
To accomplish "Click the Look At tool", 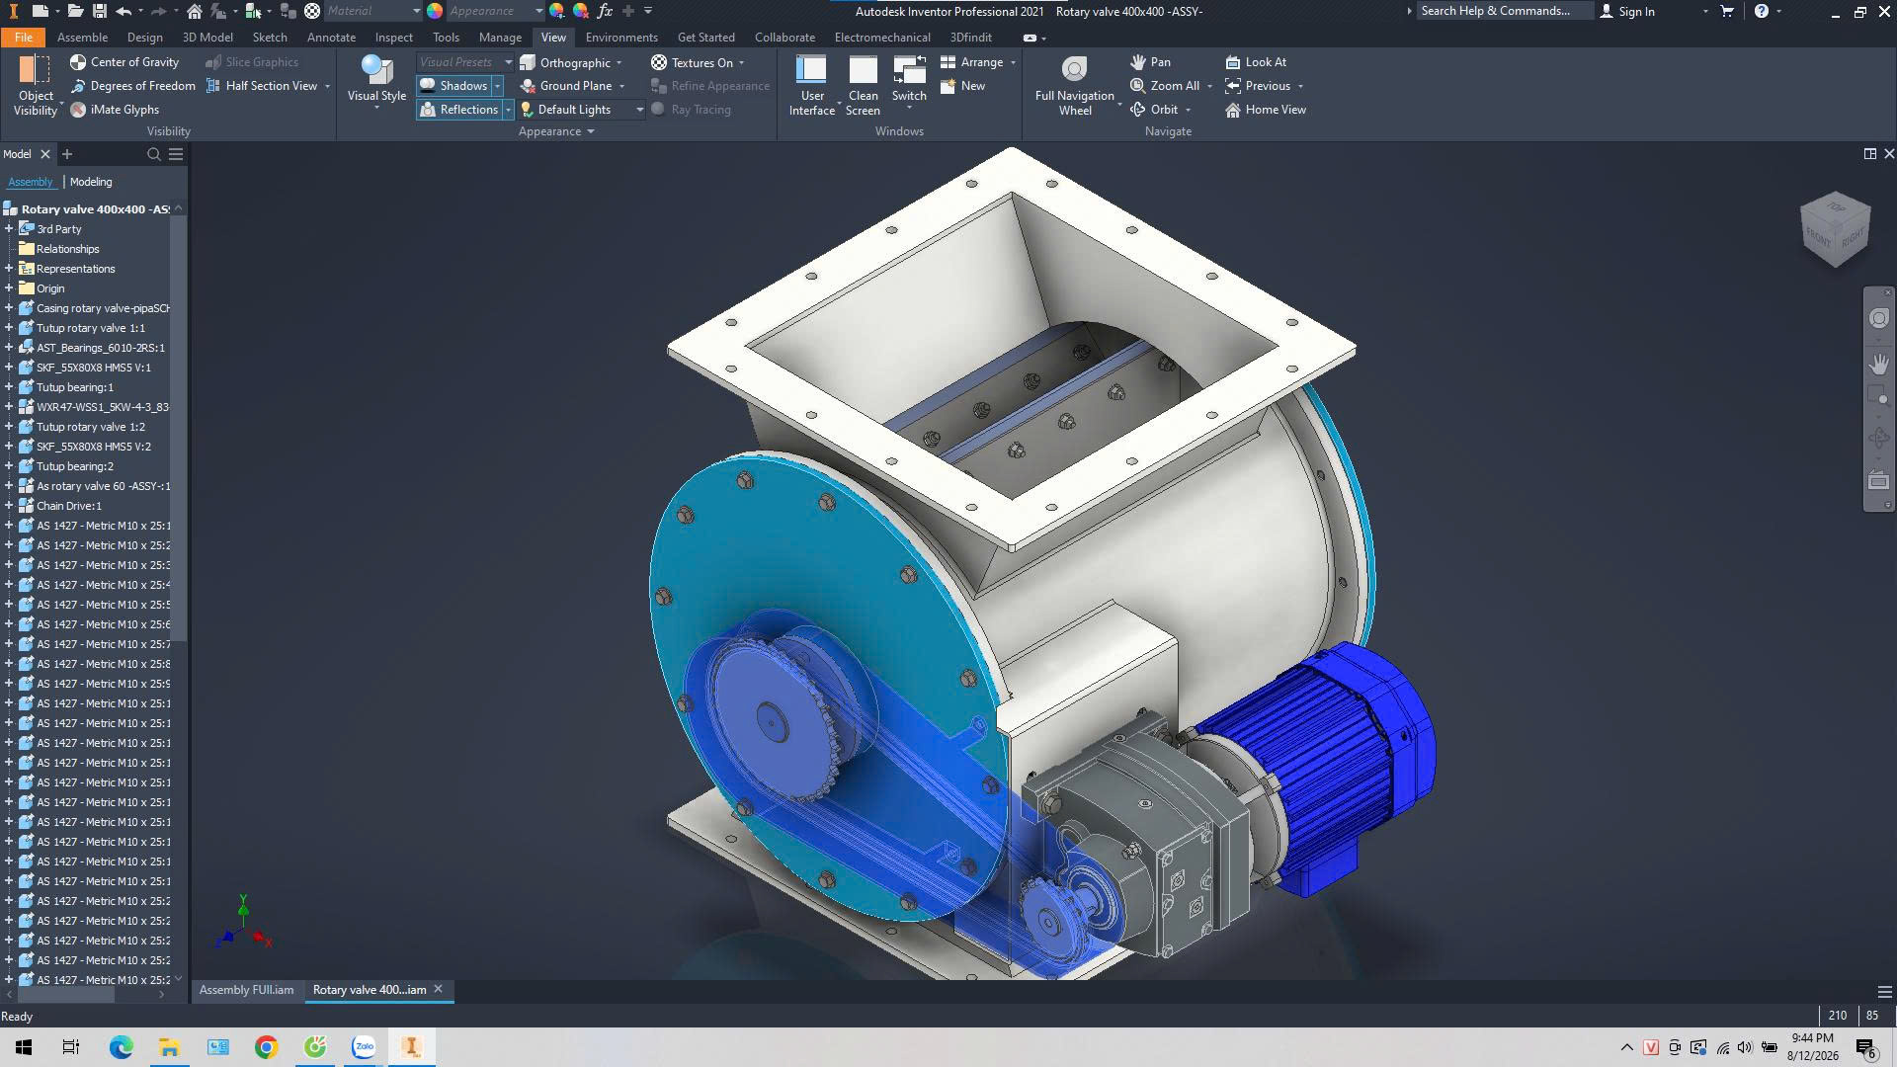I will 1256,62.
